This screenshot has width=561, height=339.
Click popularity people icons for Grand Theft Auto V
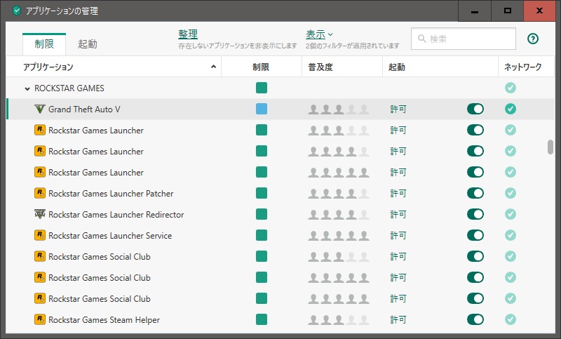[339, 109]
